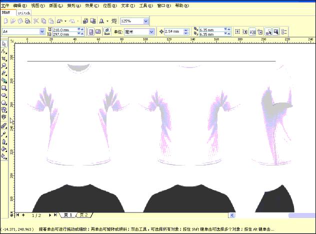This screenshot has height=234, width=316.
Task: Select the Polygon tool
Action: tap(4, 102)
